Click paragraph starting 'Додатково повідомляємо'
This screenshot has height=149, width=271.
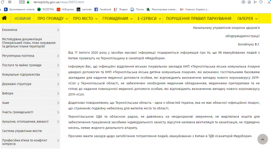pos(164,105)
